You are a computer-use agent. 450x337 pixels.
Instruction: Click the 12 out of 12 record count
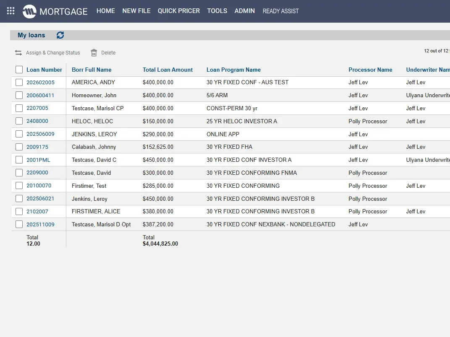[436, 51]
